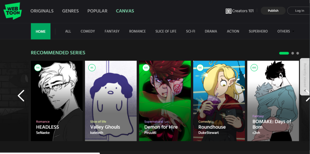This screenshot has height=154, width=310.
Task: Click the 8K badge on Valley Ghouls
Action: [92, 68]
